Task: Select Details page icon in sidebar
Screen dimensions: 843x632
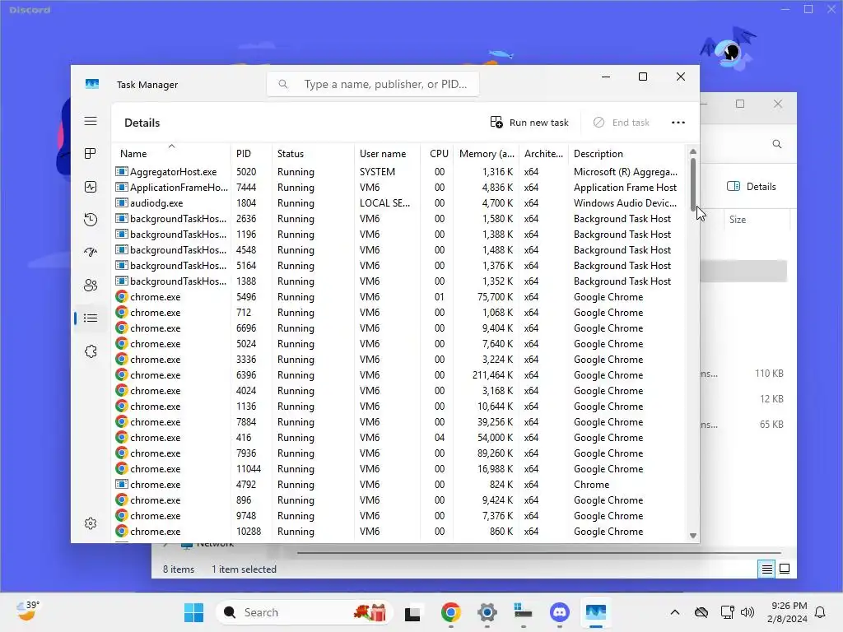Action: point(91,318)
